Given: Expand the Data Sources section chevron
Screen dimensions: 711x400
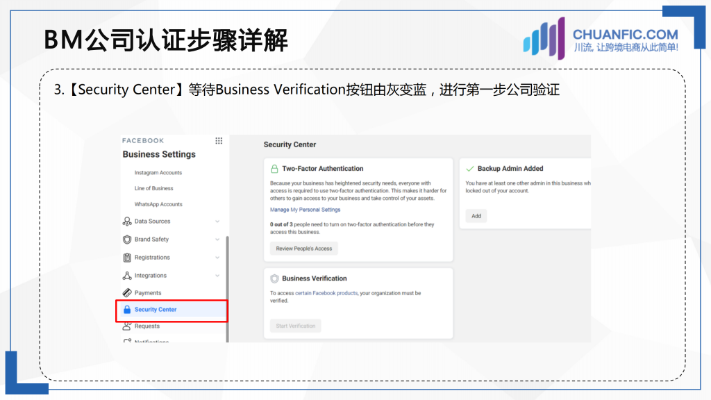Looking at the screenshot, I should pos(217,222).
